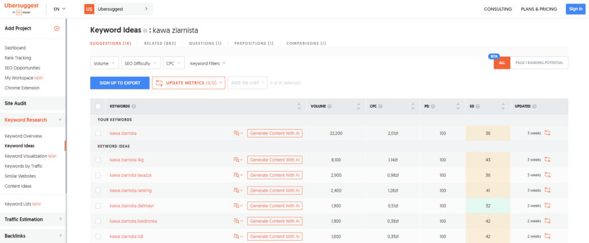Open search-list icon for kawa ziarnista biedronka
Image resolution: width=589 pixels, height=243 pixels.
click(x=238, y=221)
